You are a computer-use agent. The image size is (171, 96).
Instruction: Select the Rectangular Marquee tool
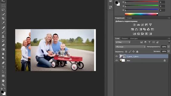3,5
